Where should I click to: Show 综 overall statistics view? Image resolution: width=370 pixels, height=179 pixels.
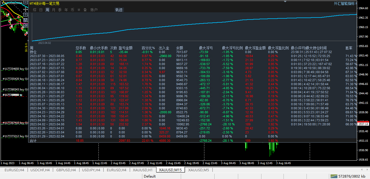pyautogui.click(x=34, y=10)
